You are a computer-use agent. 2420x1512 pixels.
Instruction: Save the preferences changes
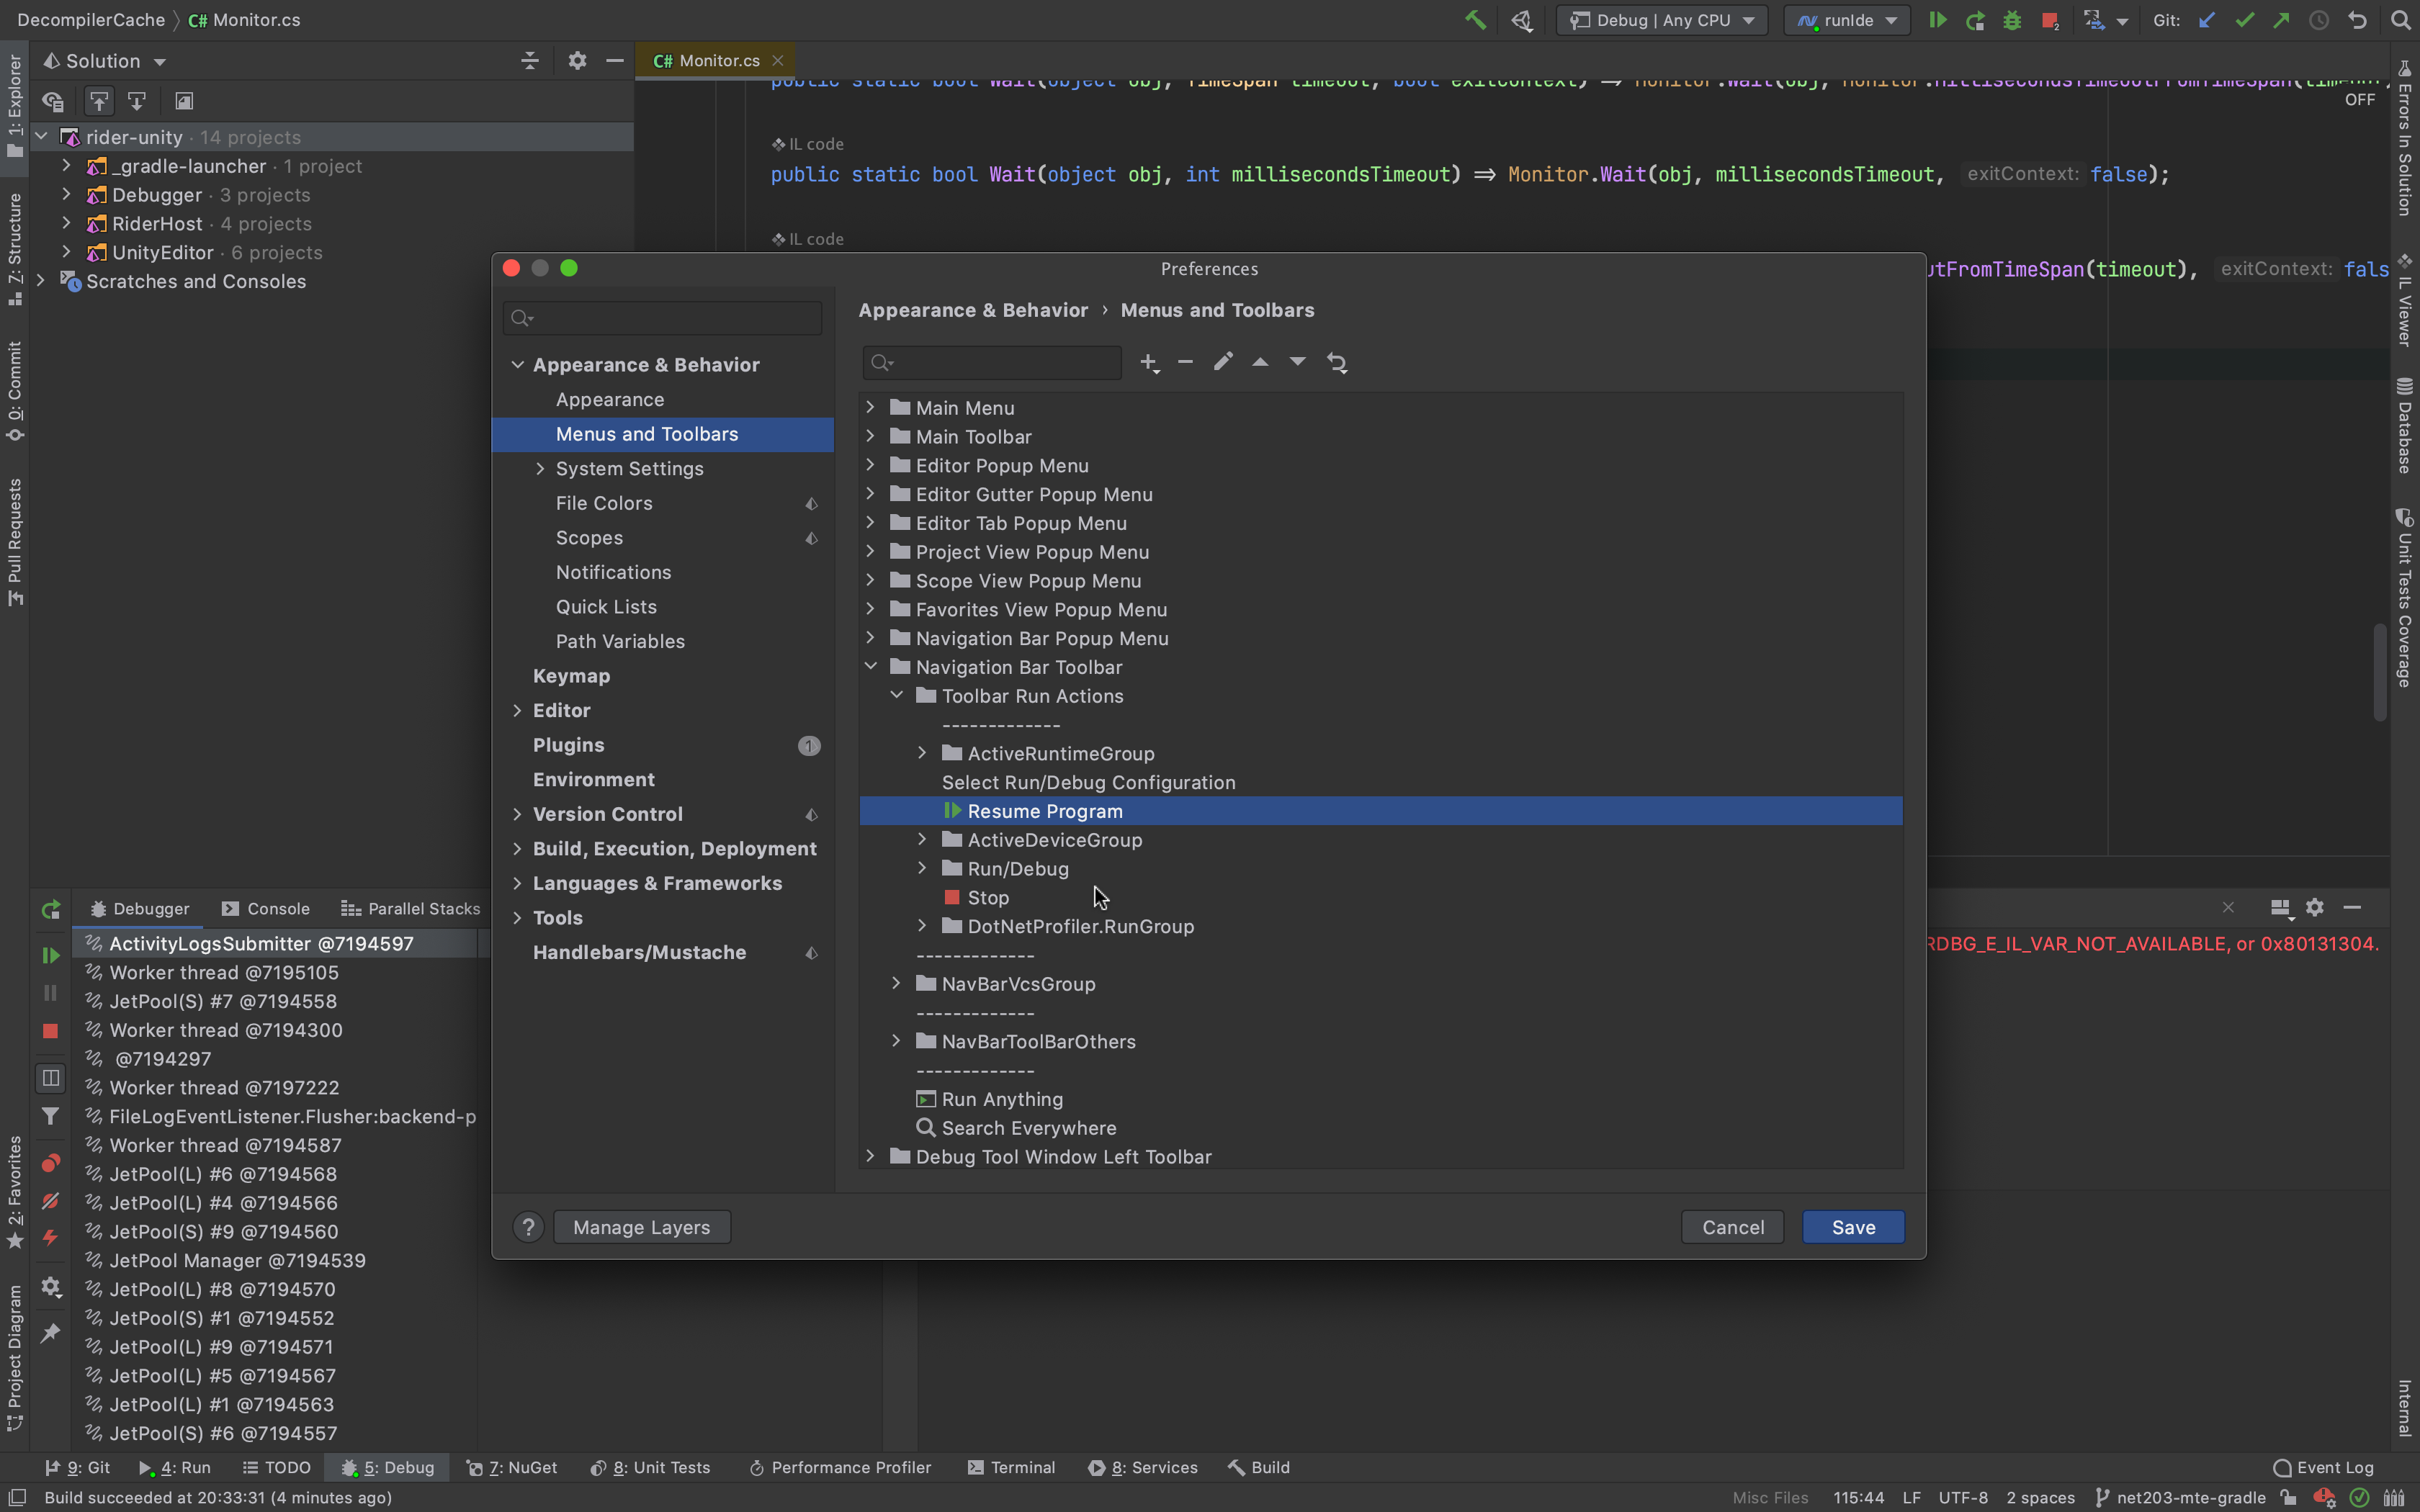tap(1852, 1227)
